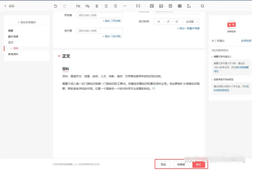Viewport: 255px width, 171px height.
Task: Click the 百科 section heading
Action: [x=65, y=69]
